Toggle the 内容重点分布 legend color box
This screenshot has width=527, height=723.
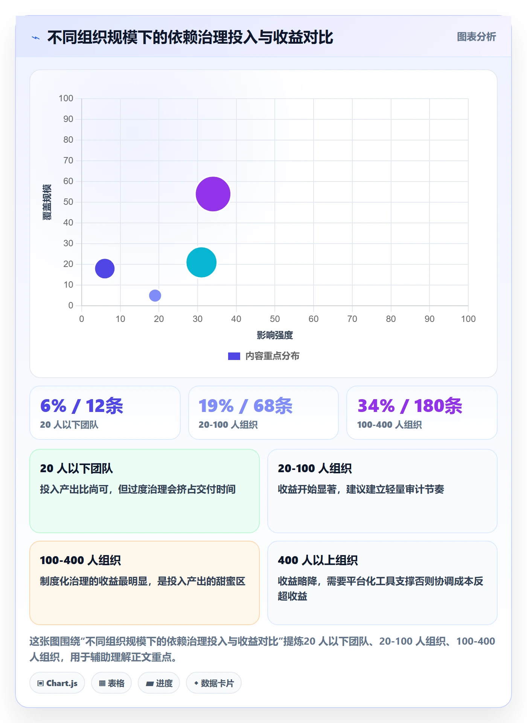[234, 356]
